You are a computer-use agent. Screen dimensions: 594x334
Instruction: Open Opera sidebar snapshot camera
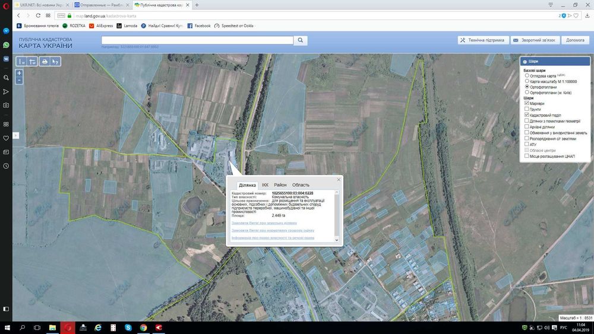pyautogui.click(x=6, y=105)
